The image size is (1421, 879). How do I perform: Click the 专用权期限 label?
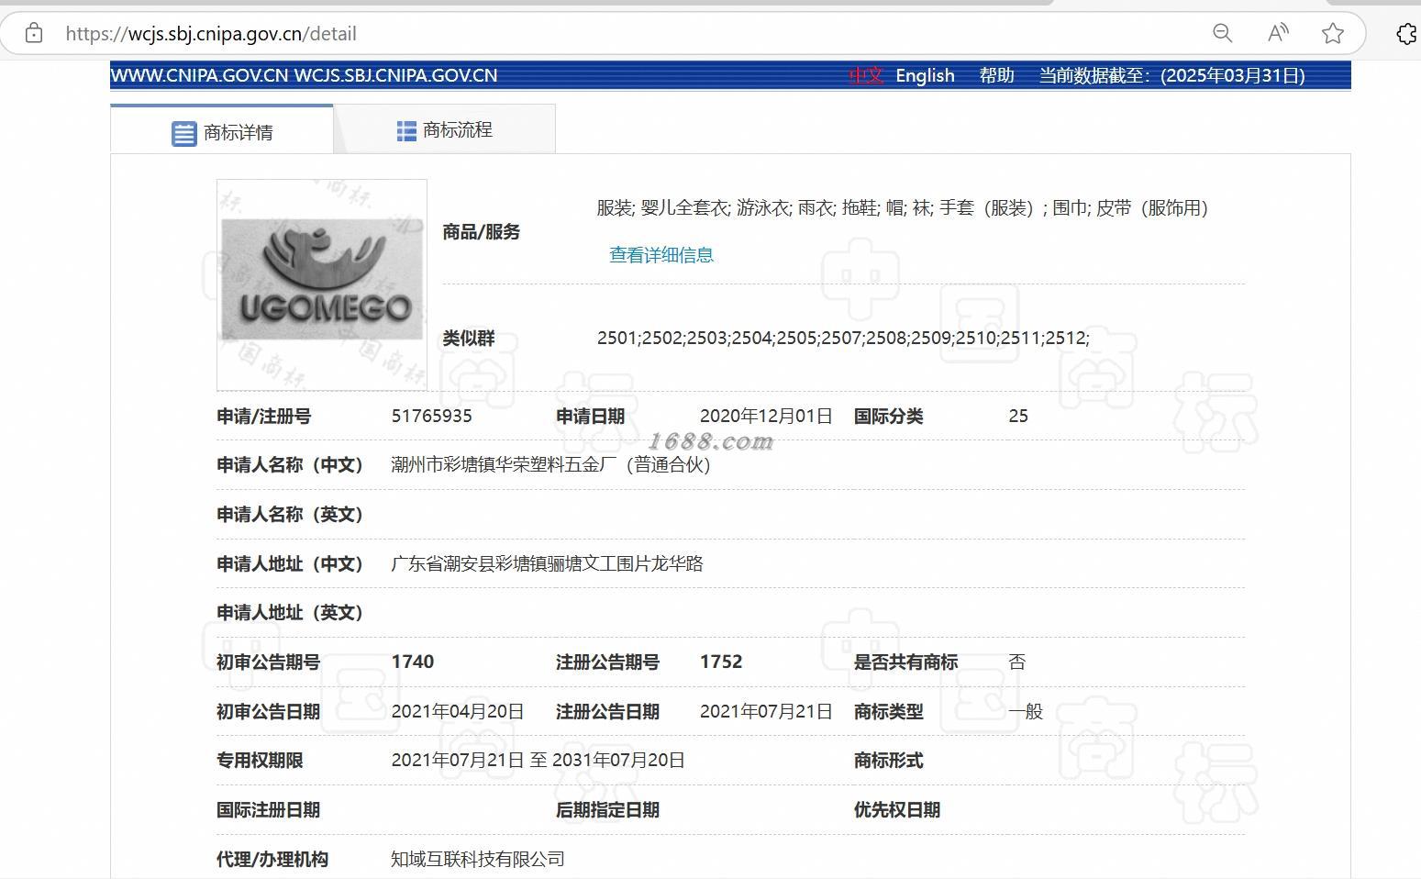tap(260, 760)
